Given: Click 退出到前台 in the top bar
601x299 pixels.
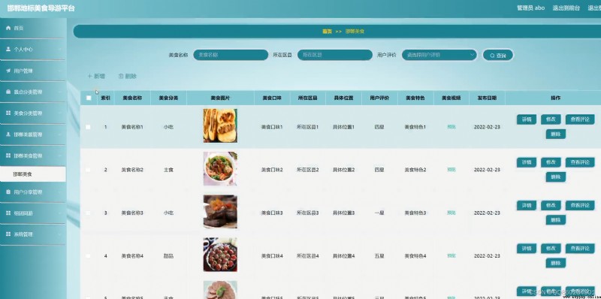Looking at the screenshot, I should [566, 8].
